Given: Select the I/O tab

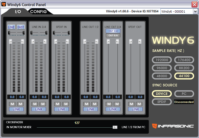Looking at the screenshot, I should point(18,12).
